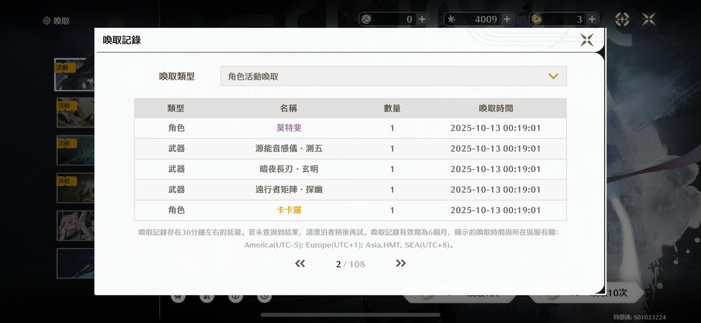Select the first 活動 banner thumbnail
Screen dimensions: 701x323
74,75
